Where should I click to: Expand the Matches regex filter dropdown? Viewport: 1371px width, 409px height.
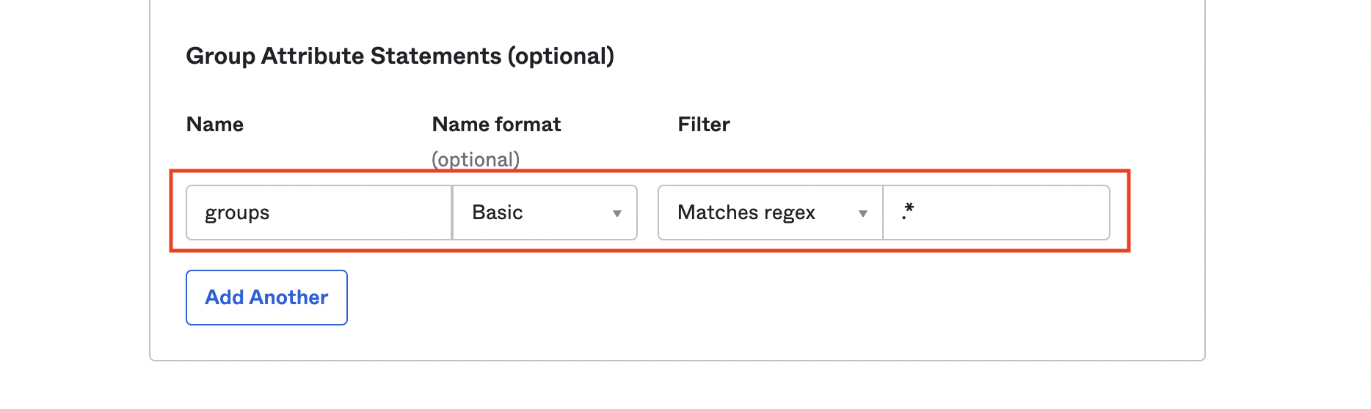pos(770,213)
